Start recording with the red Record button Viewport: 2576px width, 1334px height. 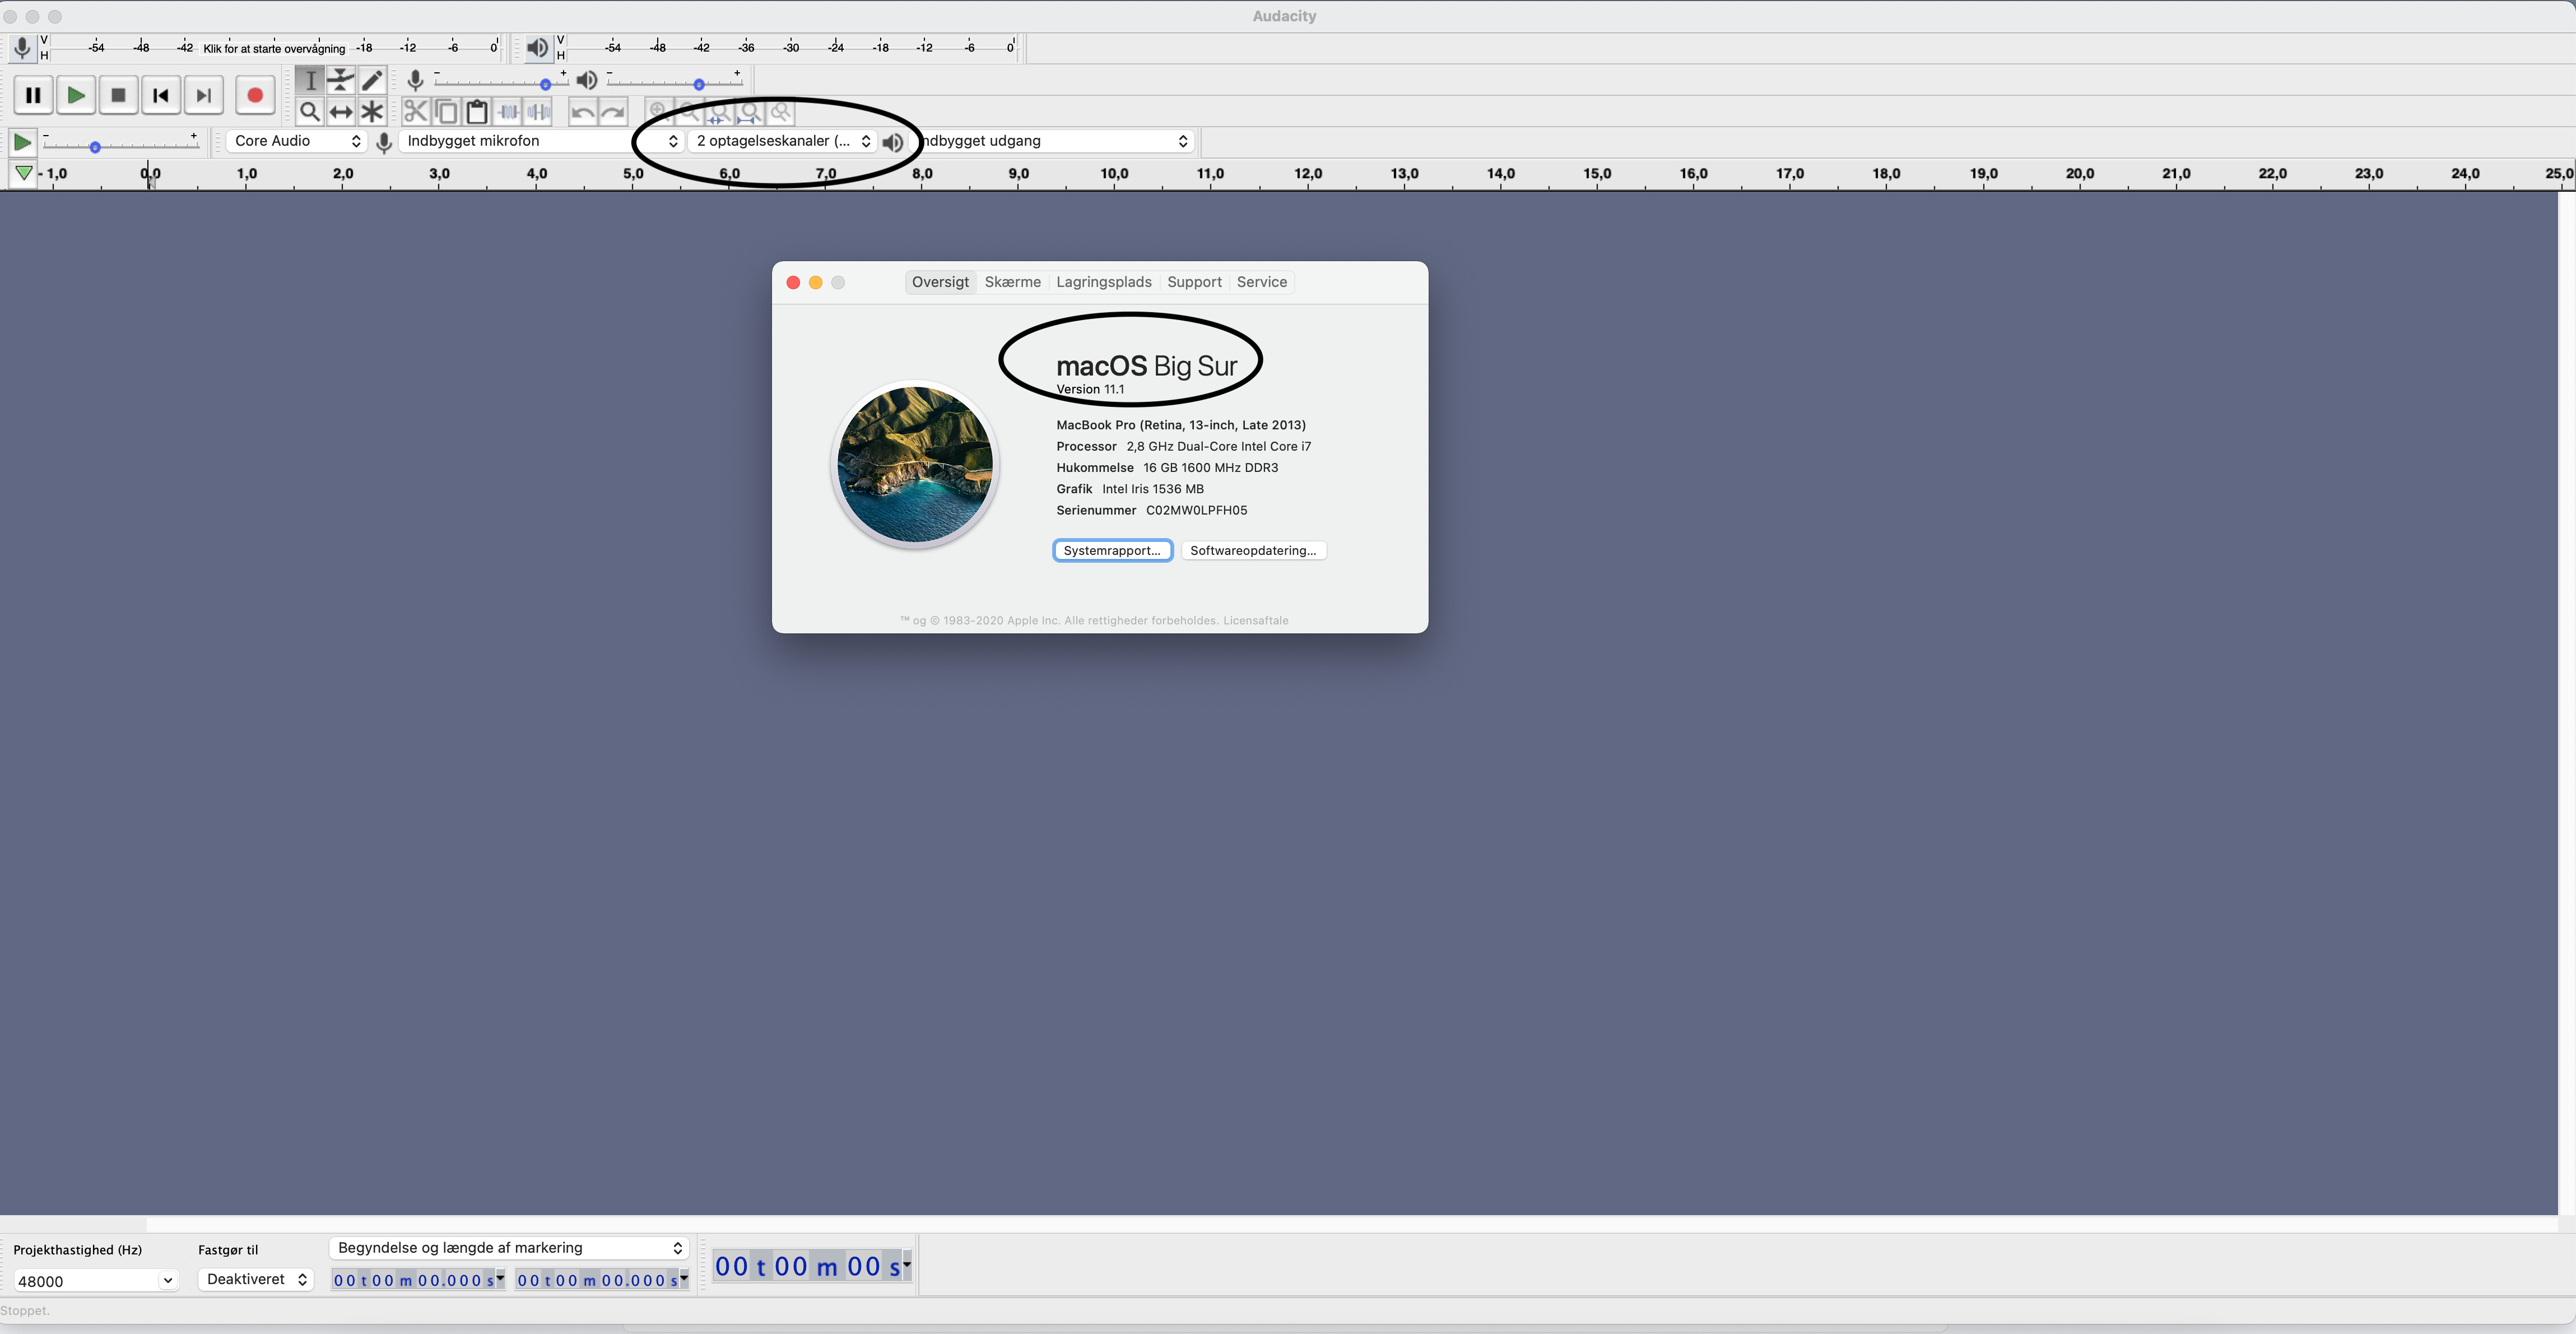click(x=255, y=95)
